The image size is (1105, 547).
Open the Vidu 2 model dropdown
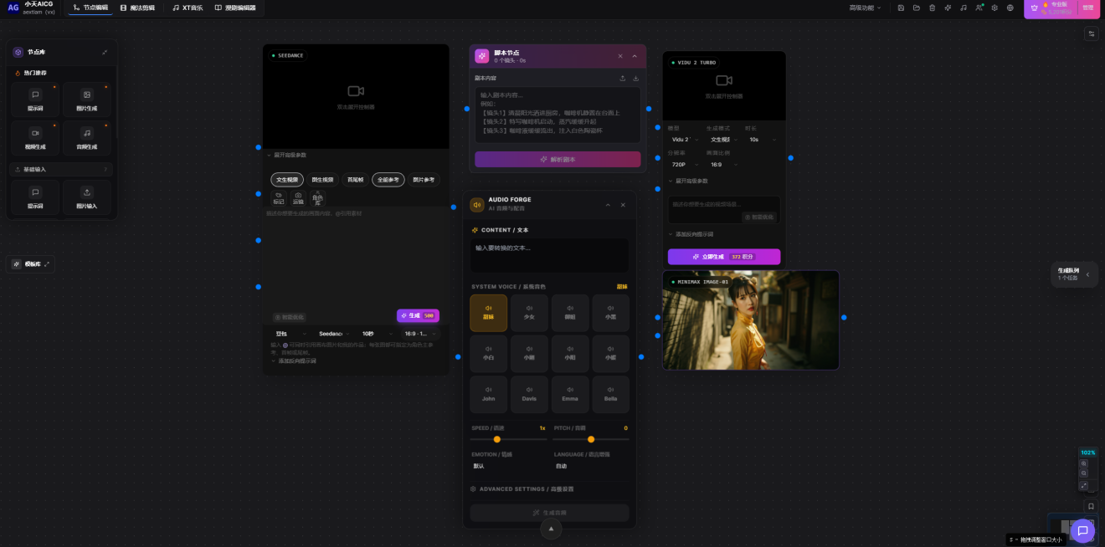click(683, 140)
